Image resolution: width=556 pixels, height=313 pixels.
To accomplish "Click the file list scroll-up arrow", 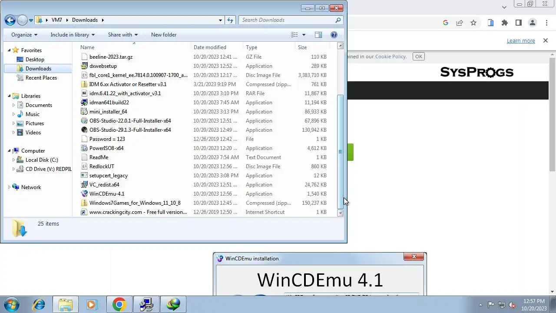I will (x=341, y=46).
